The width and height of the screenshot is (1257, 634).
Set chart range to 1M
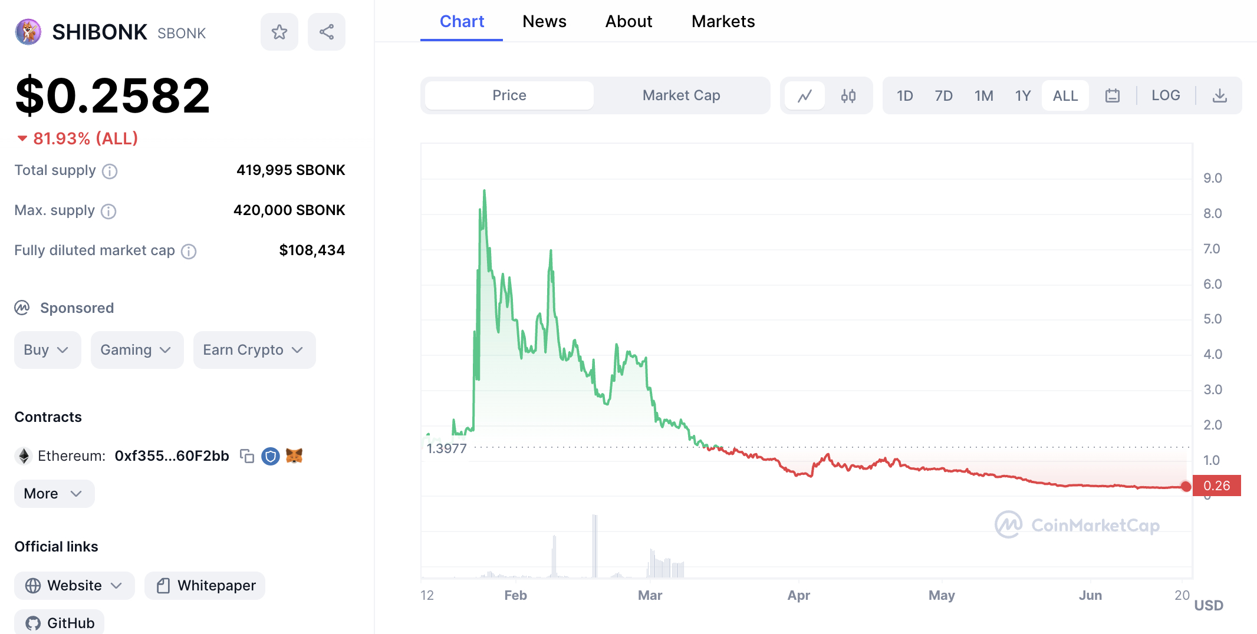[984, 95]
